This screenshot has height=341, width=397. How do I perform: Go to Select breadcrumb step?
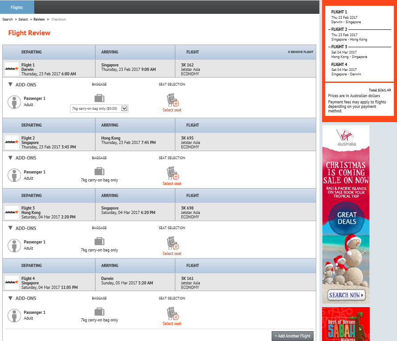[x=23, y=19]
